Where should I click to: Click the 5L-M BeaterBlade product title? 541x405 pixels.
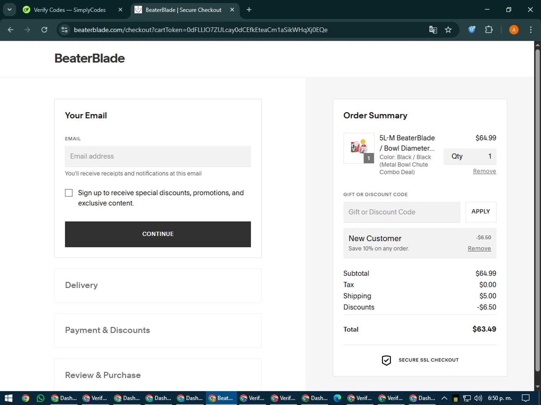click(x=407, y=143)
